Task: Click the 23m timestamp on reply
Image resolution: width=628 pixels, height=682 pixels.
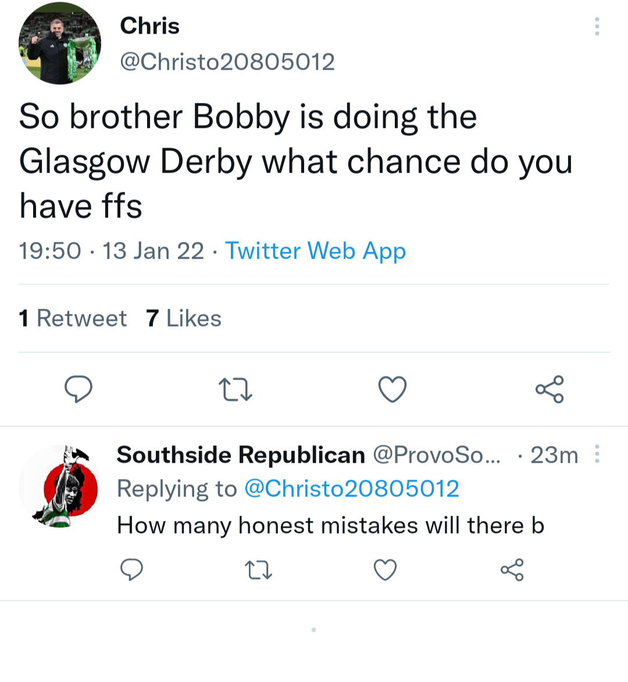Action: 554,455
